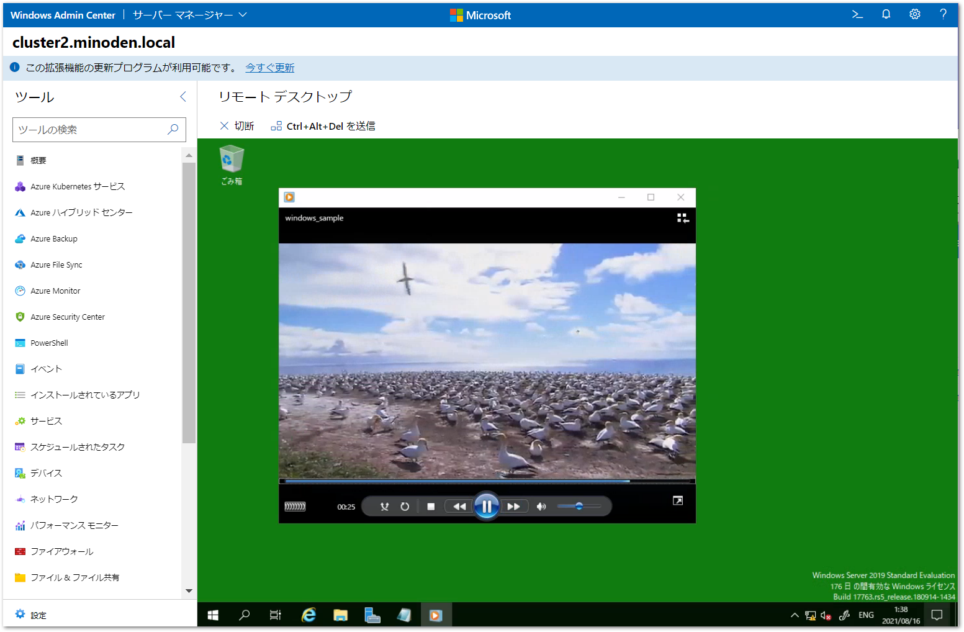The height and width of the screenshot is (632, 964).
Task: Click the 00:25 elapsed time display
Action: click(346, 507)
